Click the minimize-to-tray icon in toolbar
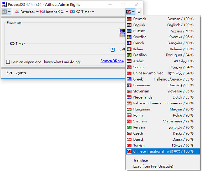 click(139, 12)
